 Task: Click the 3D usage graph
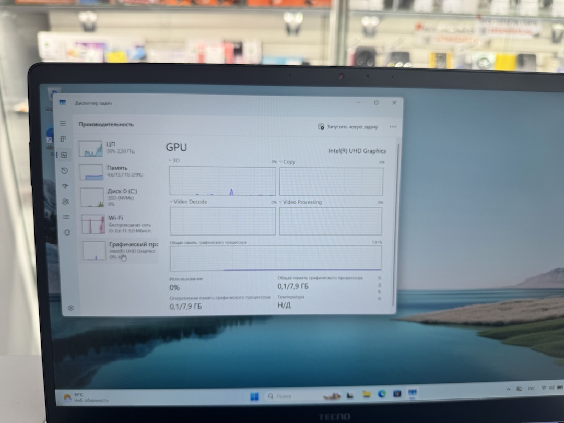point(222,181)
